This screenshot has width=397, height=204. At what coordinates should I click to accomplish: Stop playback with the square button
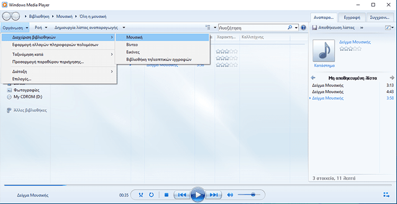(167, 195)
